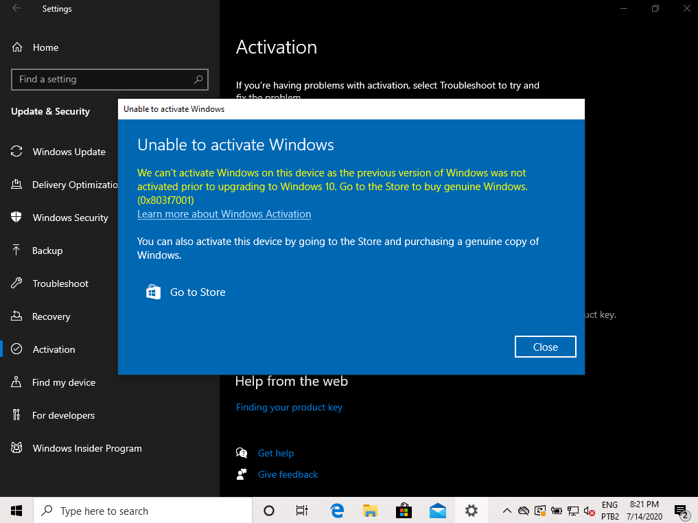Open the Windows Start menu

click(x=16, y=511)
